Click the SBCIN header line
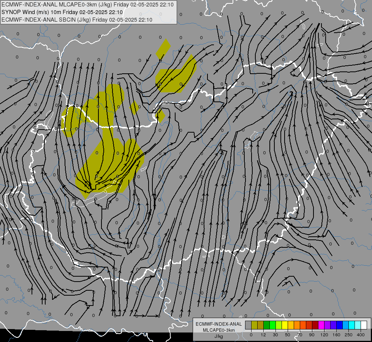Image resolution: width=372 pixels, height=342 pixels. pyautogui.click(x=77, y=20)
